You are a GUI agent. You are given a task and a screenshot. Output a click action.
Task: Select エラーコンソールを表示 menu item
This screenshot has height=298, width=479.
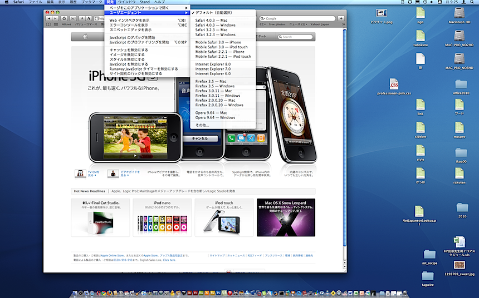click(x=147, y=25)
